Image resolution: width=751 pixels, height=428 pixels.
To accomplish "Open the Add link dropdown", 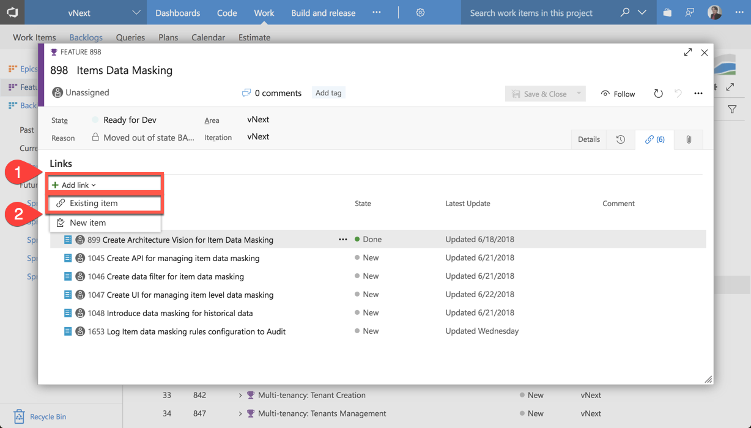I will (x=75, y=185).
